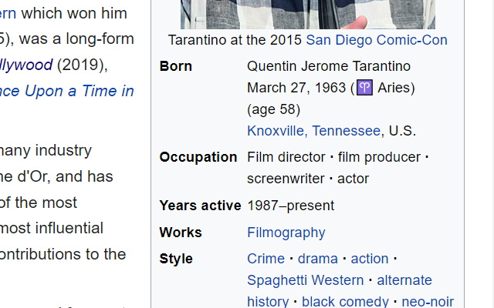Open the Knoxville, Tennessee link
Image resolution: width=494 pixels, height=308 pixels.
tap(314, 131)
